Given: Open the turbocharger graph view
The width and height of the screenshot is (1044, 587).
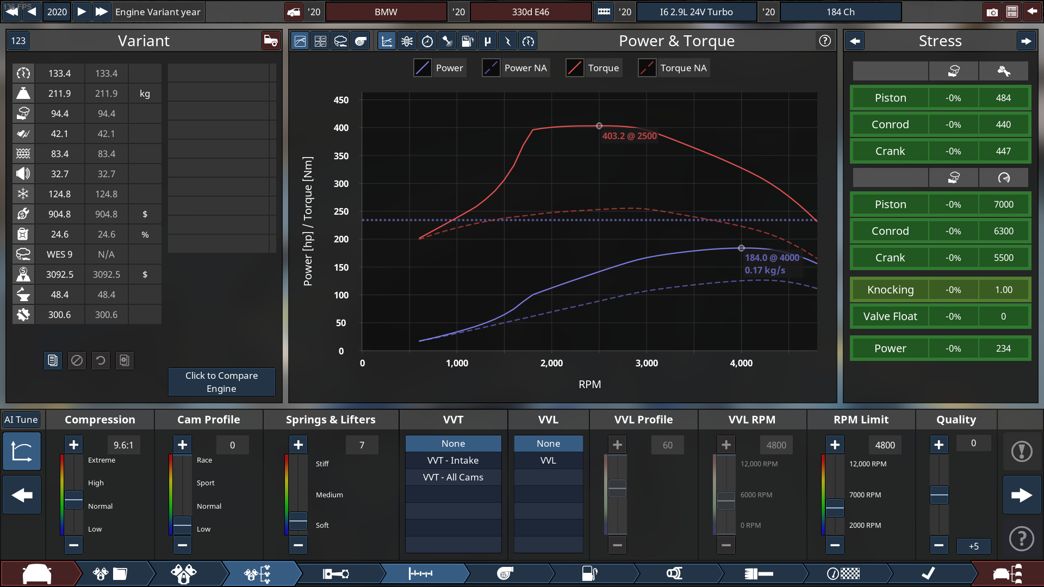Looking at the screenshot, I should [361, 41].
